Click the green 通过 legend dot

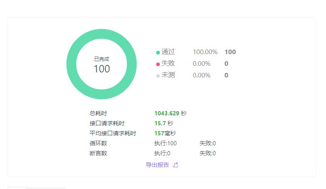pos(158,52)
